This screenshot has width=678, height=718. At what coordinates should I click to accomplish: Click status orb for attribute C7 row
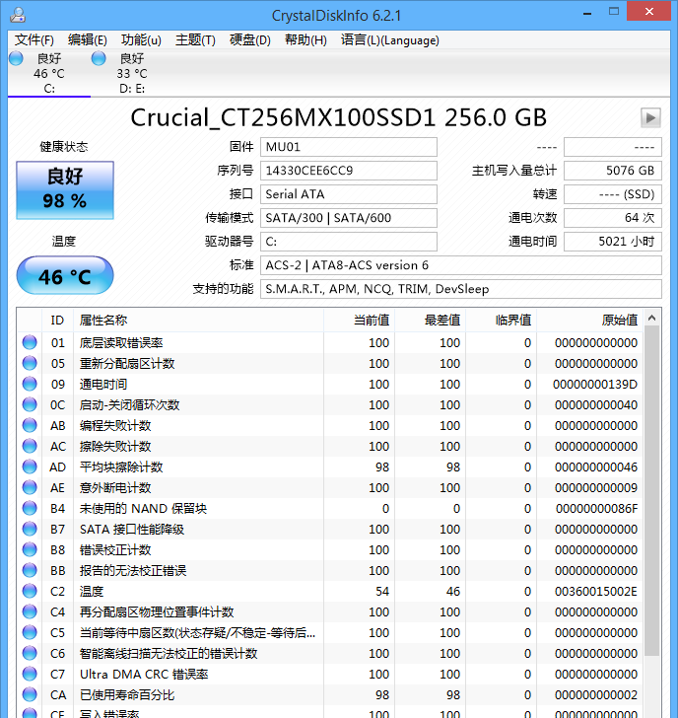pos(30,674)
